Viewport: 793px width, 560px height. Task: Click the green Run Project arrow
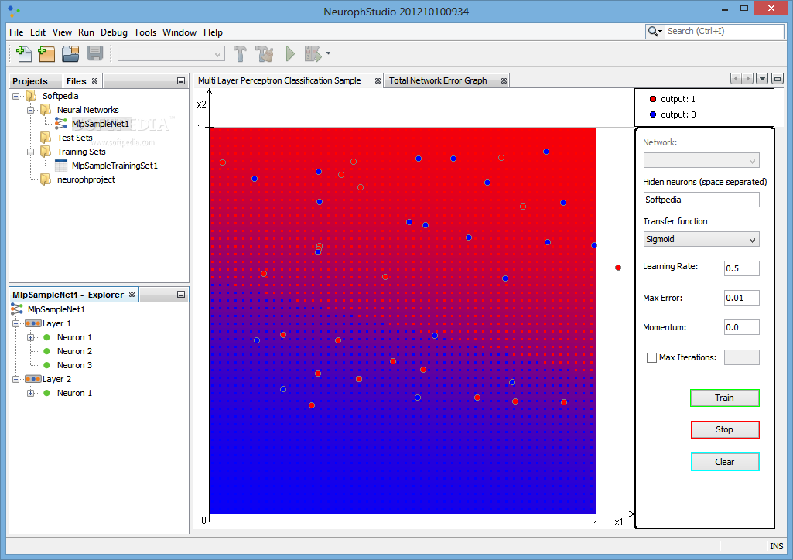click(290, 53)
